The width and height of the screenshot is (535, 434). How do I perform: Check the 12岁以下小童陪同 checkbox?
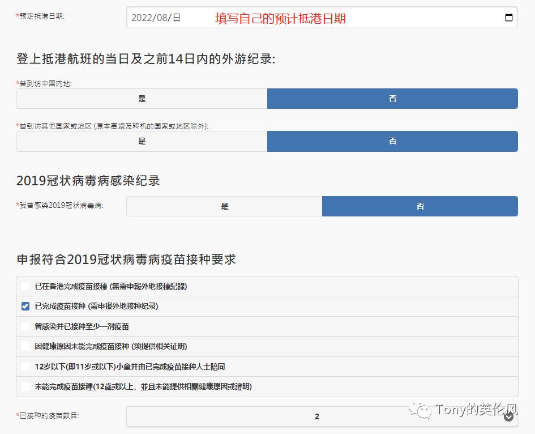25,367
